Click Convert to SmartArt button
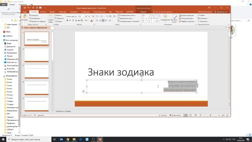This screenshot has height=142, width=252. (x=129, y=21)
